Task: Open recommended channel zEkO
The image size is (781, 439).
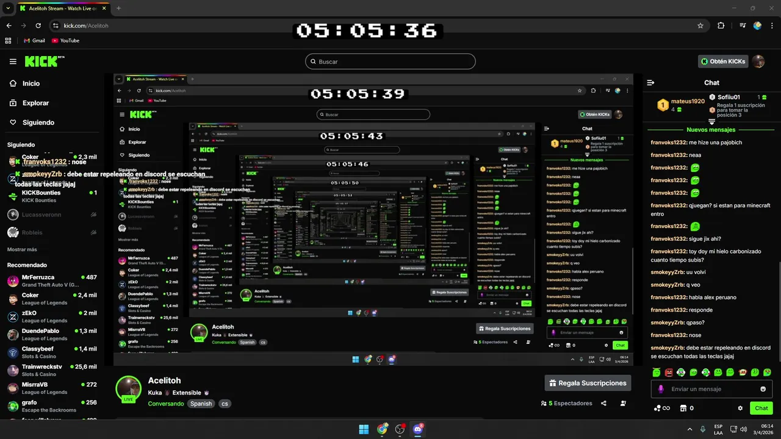Action: point(52,316)
